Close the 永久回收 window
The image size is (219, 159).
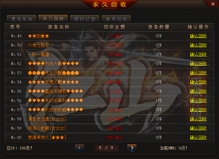coord(213,4)
